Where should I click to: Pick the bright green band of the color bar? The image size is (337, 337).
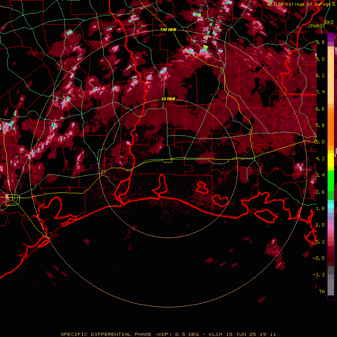tap(331, 181)
